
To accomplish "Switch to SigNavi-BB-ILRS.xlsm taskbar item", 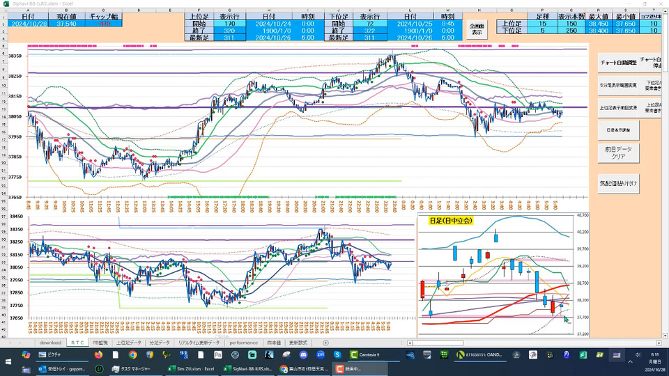I will click(248, 369).
